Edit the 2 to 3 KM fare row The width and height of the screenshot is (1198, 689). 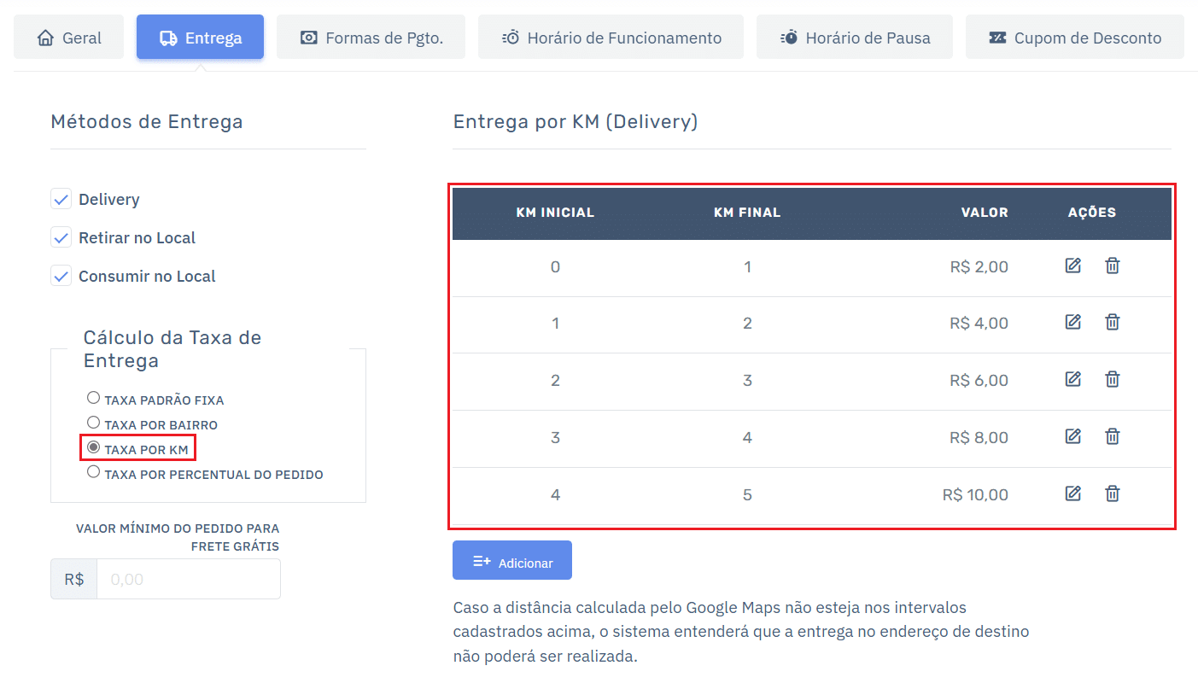(x=1072, y=379)
